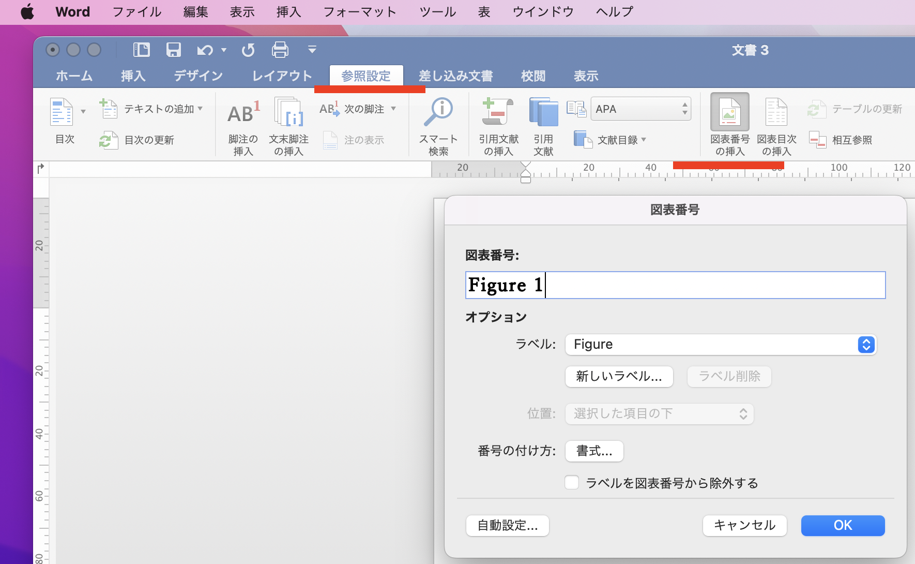Click the テキストの追加 button

151,109
